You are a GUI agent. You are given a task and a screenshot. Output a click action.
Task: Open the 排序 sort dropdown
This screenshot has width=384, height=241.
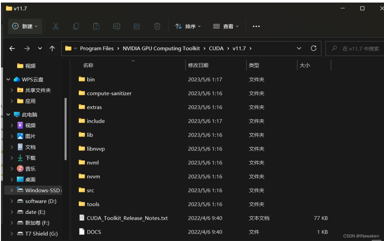[x=187, y=27]
